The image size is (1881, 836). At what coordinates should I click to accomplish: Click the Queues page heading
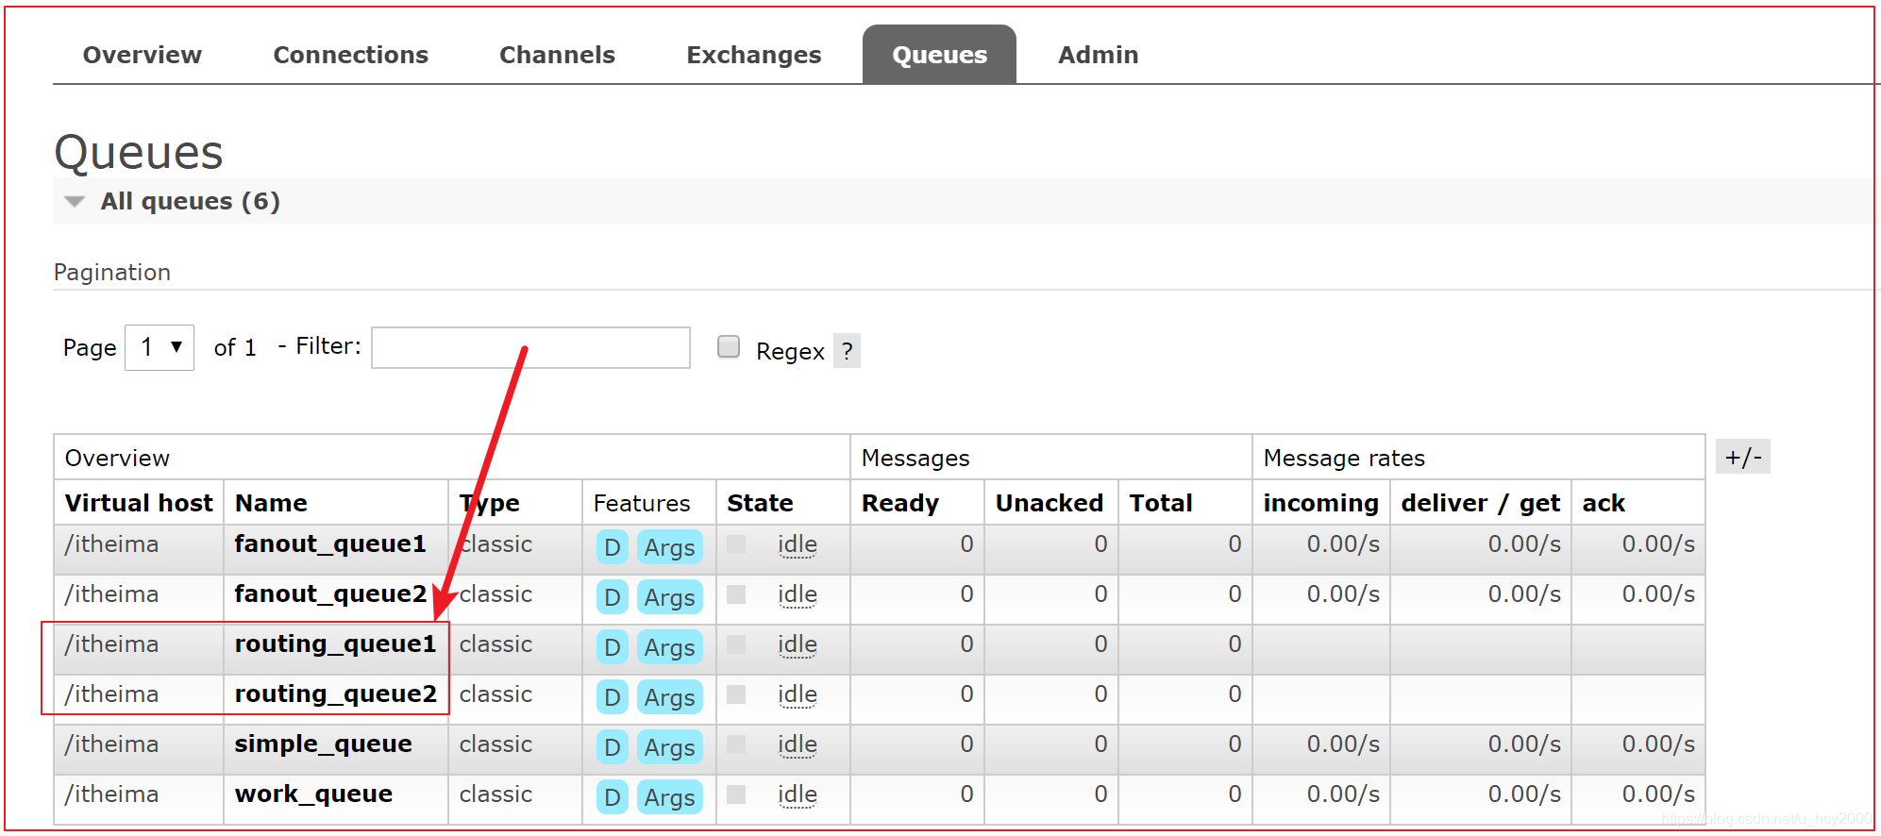coord(139,152)
